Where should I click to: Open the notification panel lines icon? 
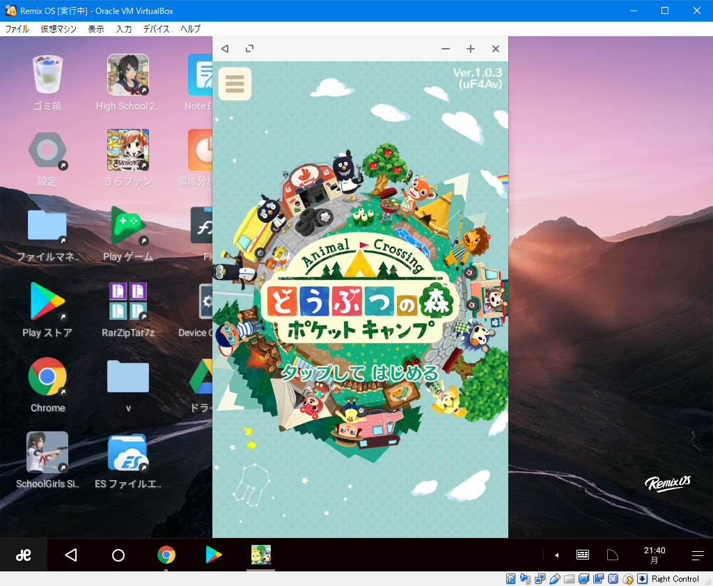(x=698, y=555)
